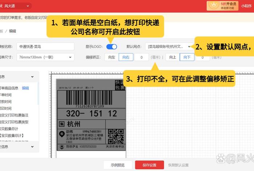Click the red 保存设置 button

coord(149,165)
